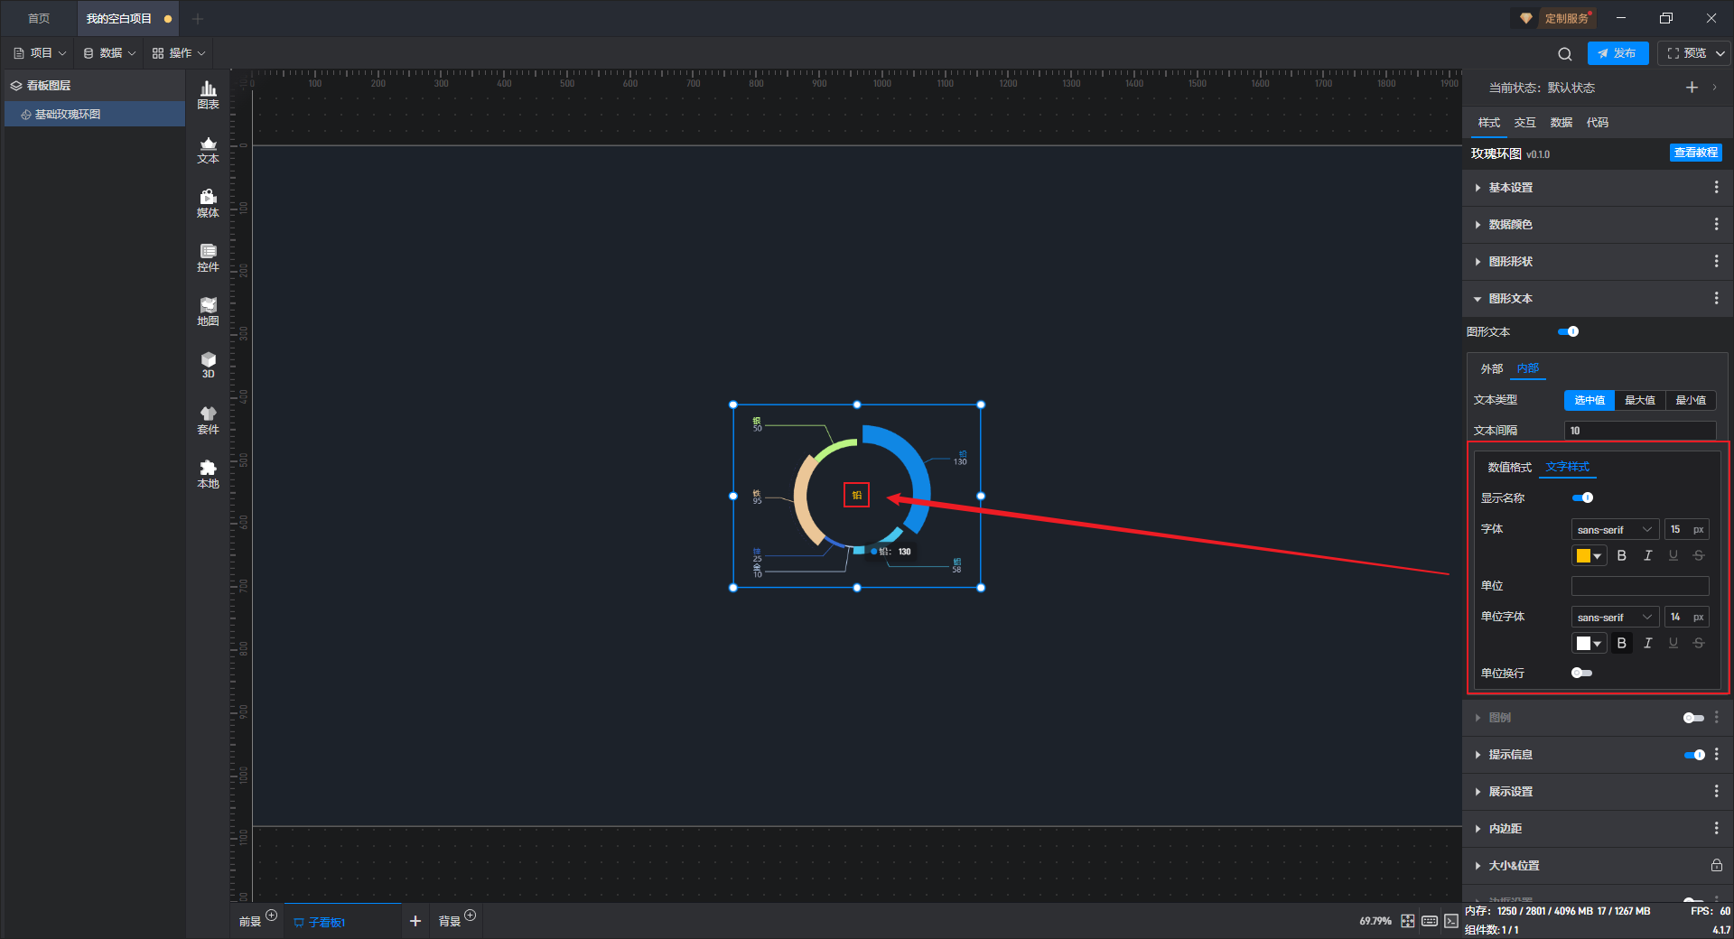Switch to the 数值格式 tab
The height and width of the screenshot is (939, 1734).
pos(1510,467)
